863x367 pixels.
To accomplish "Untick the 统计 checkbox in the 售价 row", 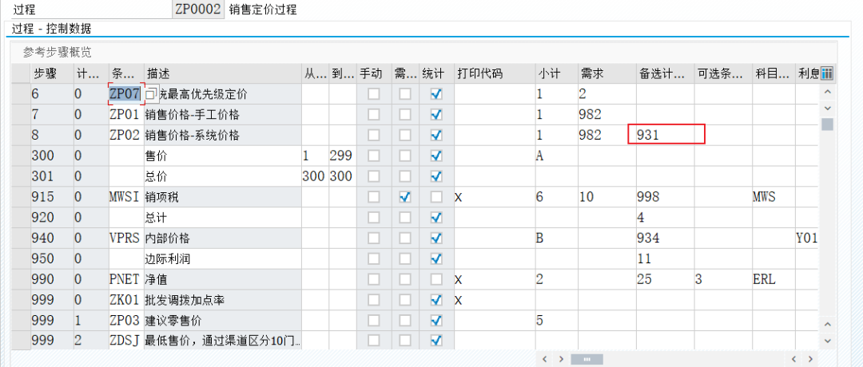I will pyautogui.click(x=436, y=156).
